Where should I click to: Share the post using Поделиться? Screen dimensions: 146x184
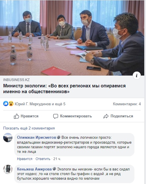118,116
